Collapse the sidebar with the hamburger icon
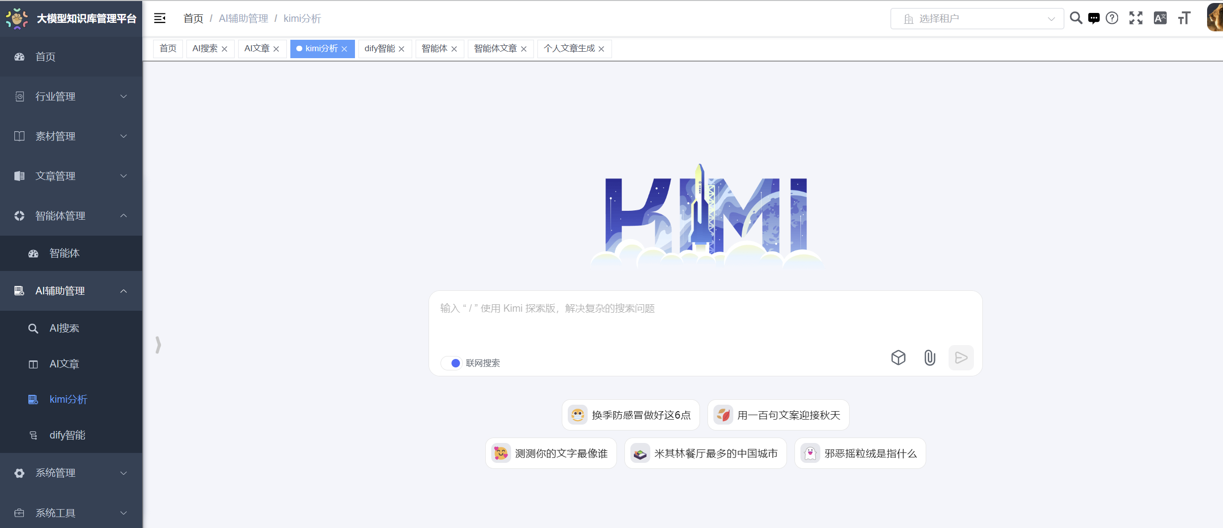The height and width of the screenshot is (528, 1223). [x=160, y=18]
